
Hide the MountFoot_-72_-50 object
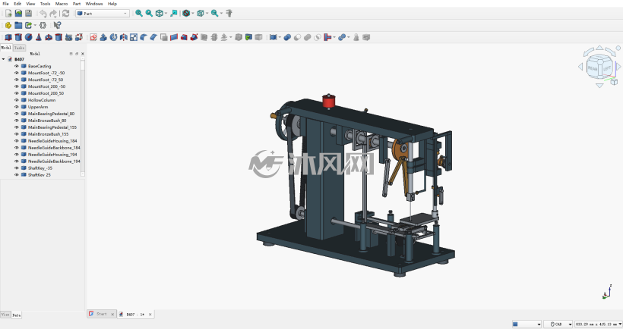[17, 73]
